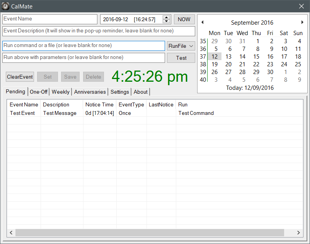
Task: Click the right arrow of the horizontal scrollbar
Action: click(298, 232)
